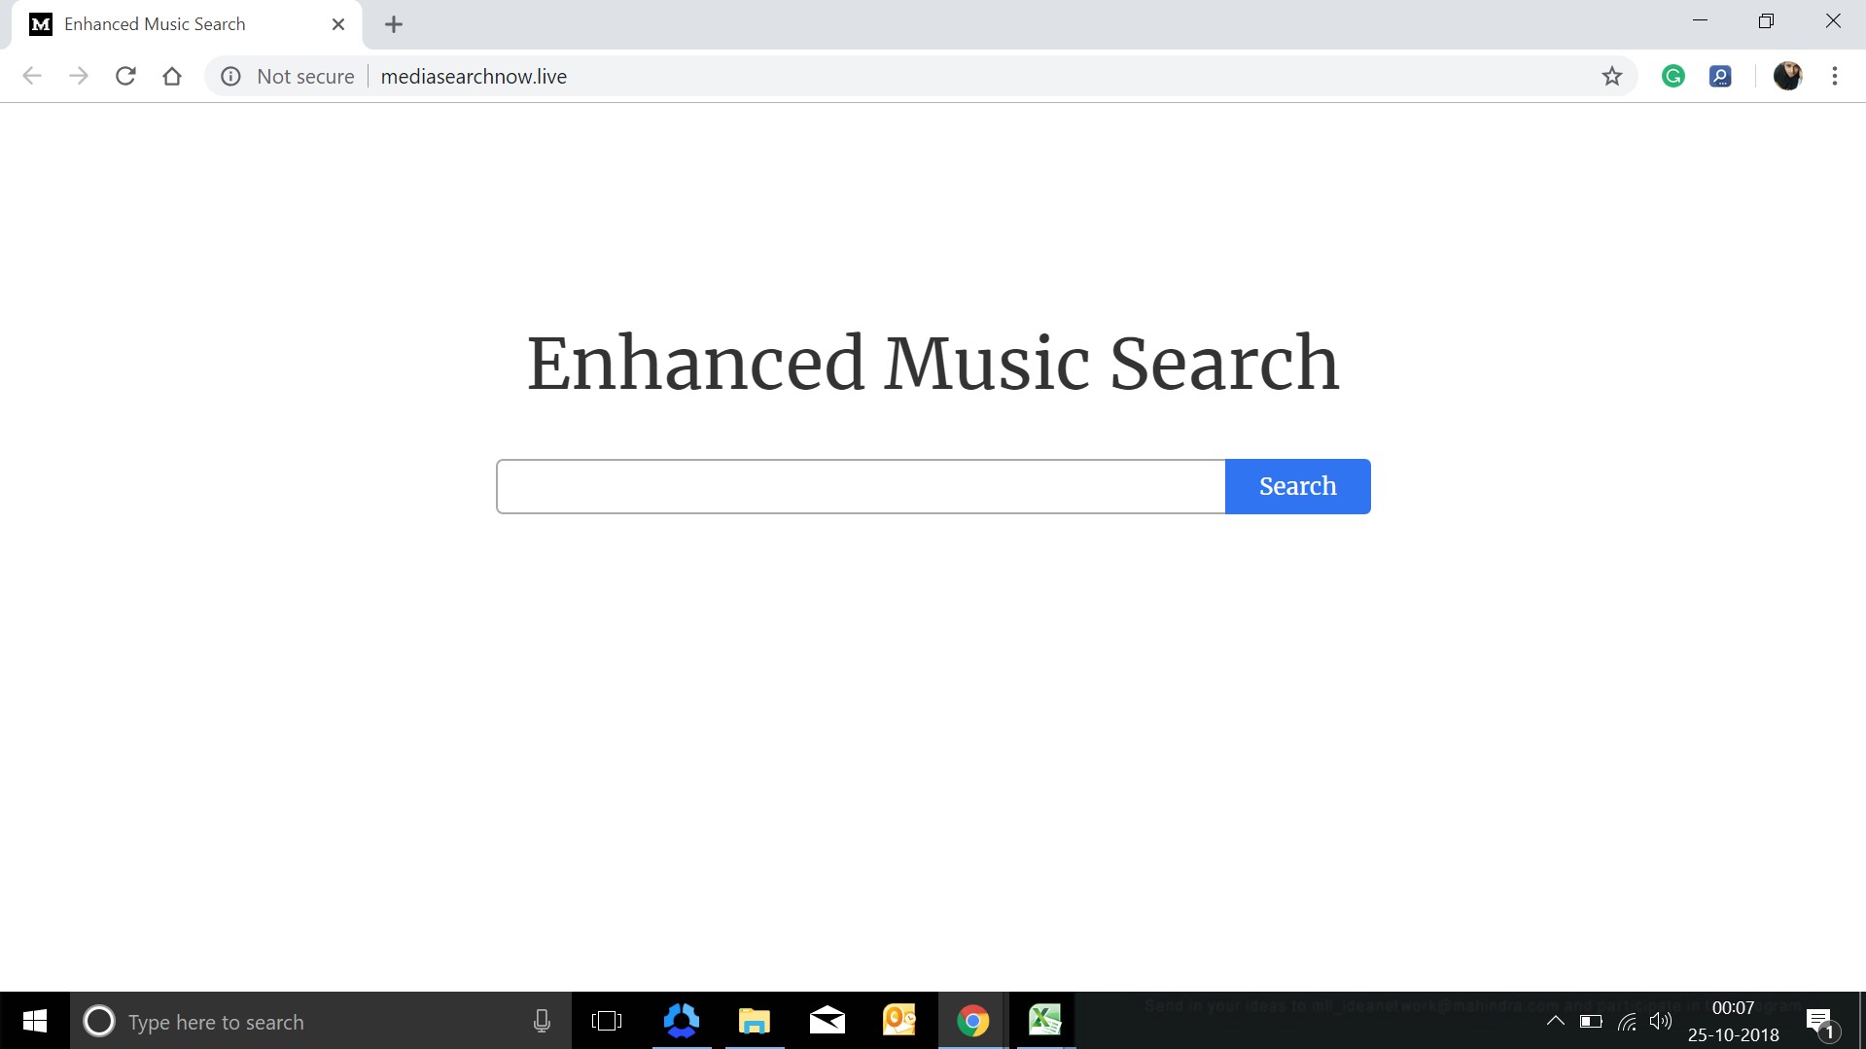
Task: Toggle the speaker volume flyout
Action: click(x=1660, y=1021)
